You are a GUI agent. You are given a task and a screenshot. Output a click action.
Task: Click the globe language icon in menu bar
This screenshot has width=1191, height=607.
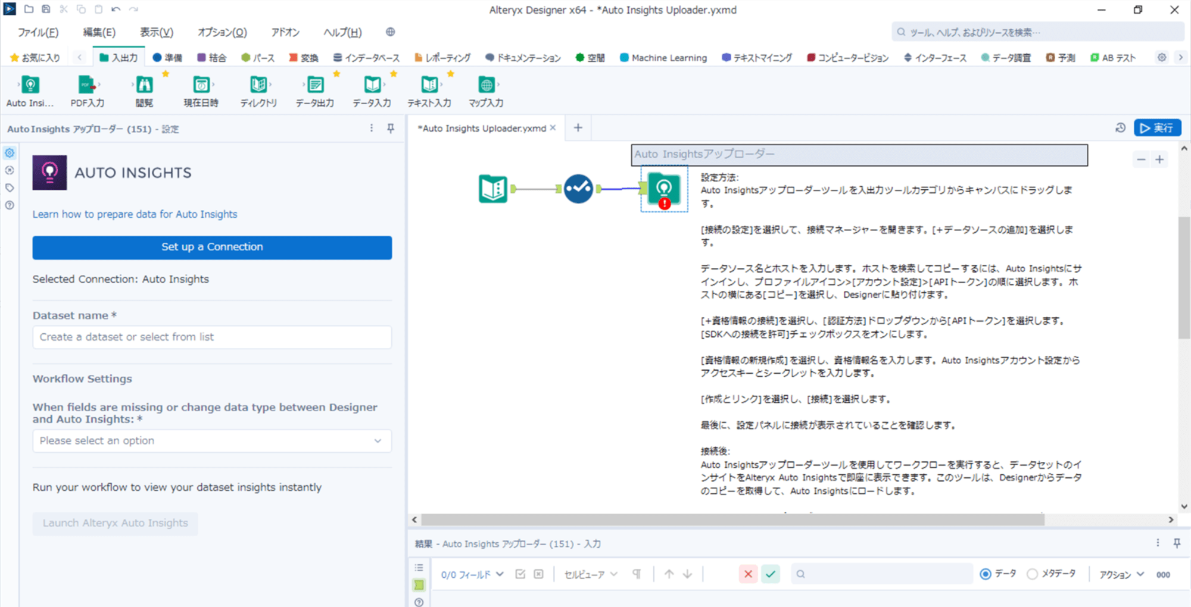[390, 32]
